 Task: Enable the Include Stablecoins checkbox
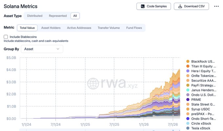click(6, 37)
